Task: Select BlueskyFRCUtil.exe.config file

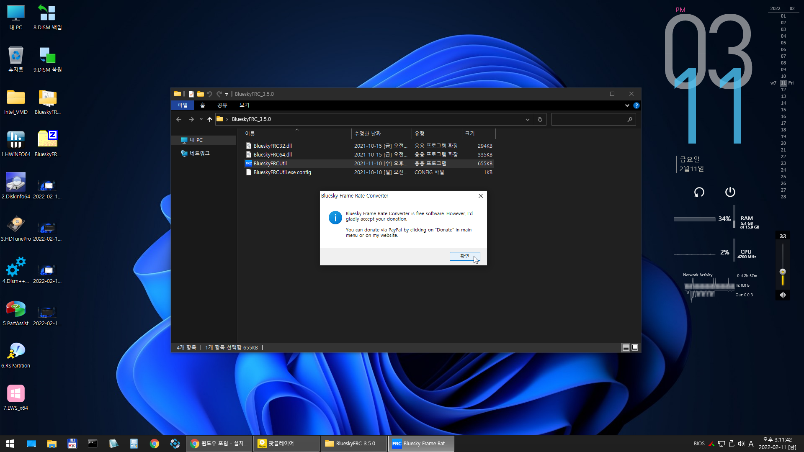Action: click(369, 172)
